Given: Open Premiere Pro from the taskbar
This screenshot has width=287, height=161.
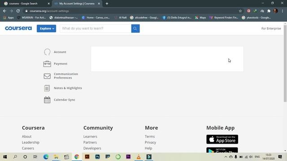Looking at the screenshot, I should pyautogui.click(x=128, y=157).
